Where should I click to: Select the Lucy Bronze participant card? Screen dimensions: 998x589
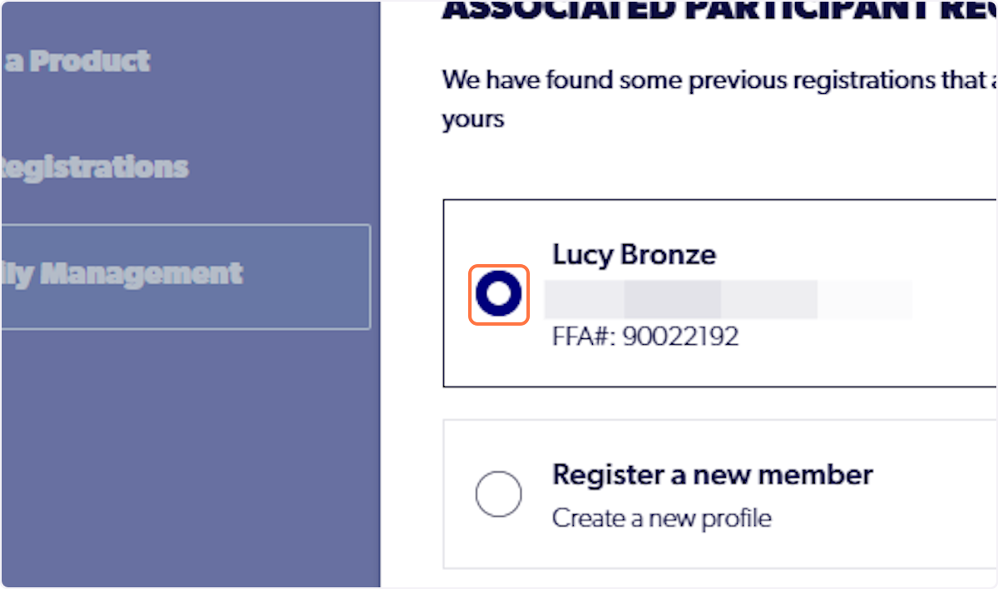(719, 292)
